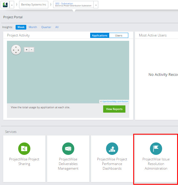Click the View Reports button

coord(114,109)
